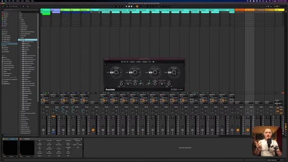
Task: Select Drums in browser categories
Action: 6,34
